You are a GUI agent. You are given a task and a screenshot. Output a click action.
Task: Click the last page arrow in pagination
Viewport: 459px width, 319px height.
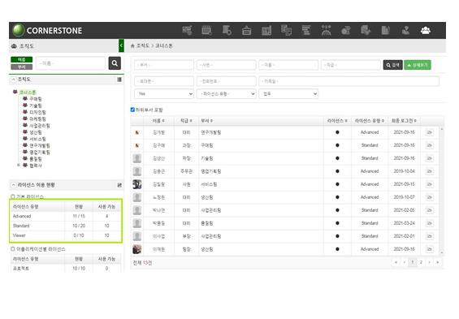click(x=438, y=262)
